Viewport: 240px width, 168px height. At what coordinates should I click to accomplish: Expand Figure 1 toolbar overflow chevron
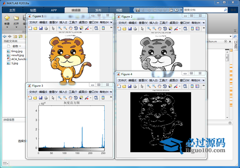111,28
